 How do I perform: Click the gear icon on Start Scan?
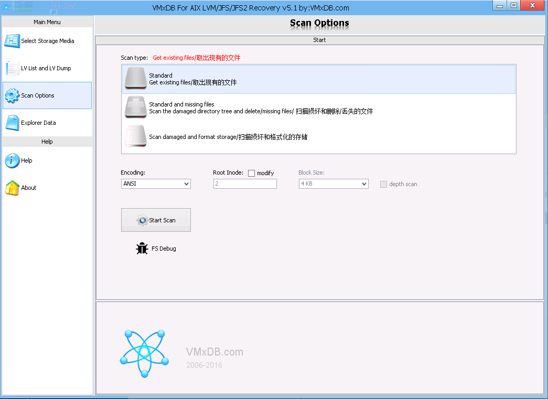(142, 220)
